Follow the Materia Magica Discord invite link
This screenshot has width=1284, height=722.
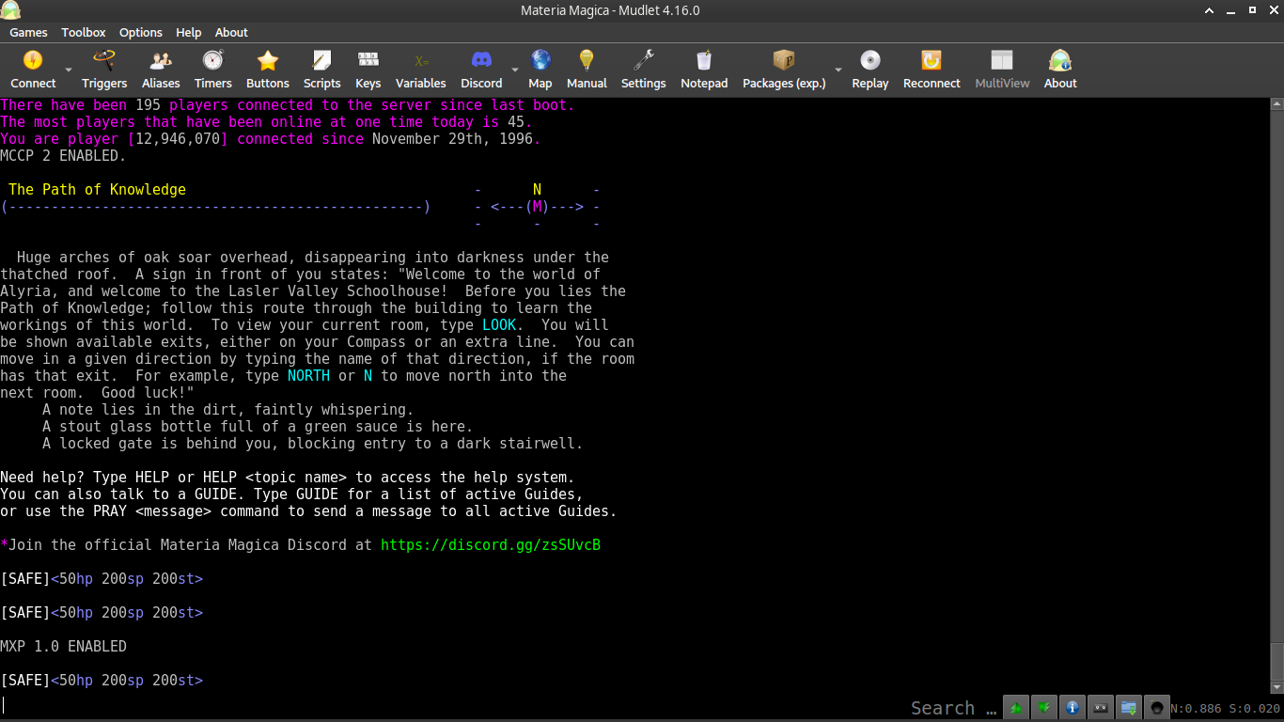490,544
